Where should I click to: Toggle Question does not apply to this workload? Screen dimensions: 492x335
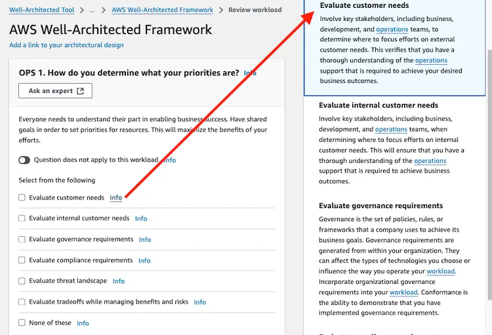tap(24, 160)
